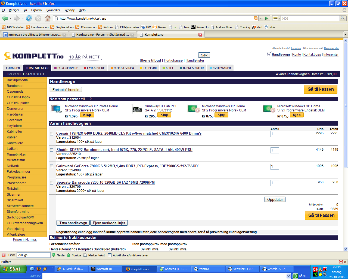
Task: Click the Forward navigation arrow
Action: (x=17, y=18)
